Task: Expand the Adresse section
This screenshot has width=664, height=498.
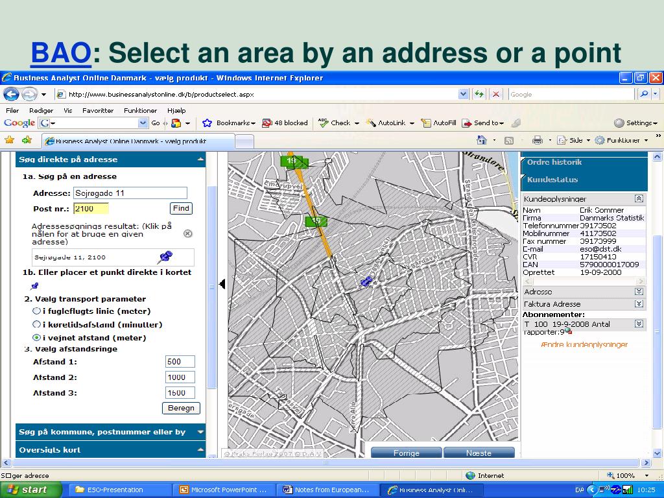Action: click(639, 291)
